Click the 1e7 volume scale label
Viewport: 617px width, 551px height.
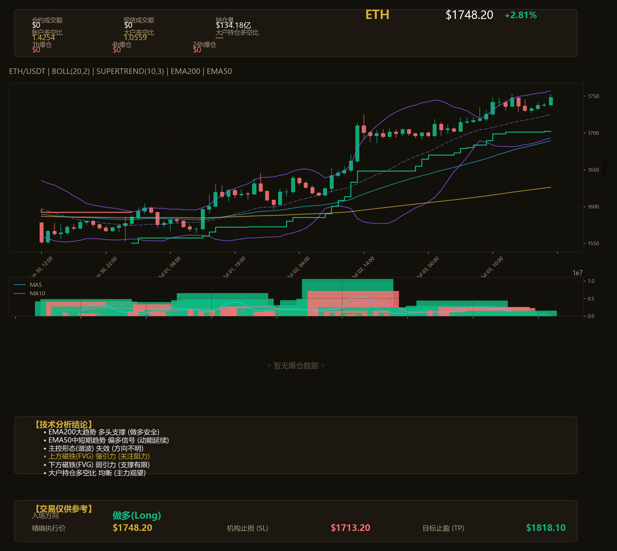pyautogui.click(x=577, y=273)
